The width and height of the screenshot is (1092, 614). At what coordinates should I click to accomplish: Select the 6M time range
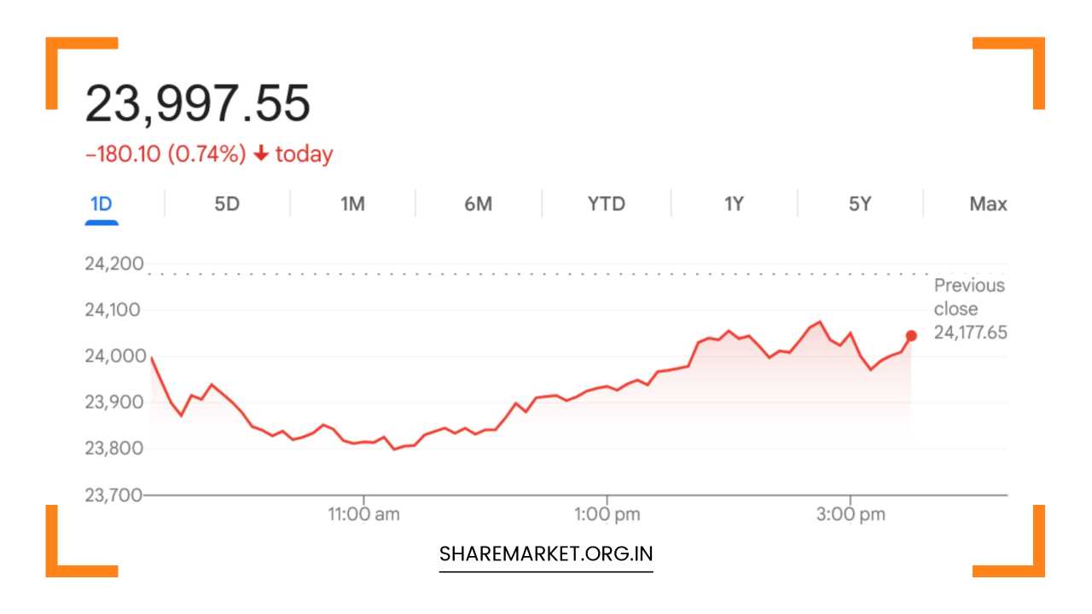(x=479, y=204)
